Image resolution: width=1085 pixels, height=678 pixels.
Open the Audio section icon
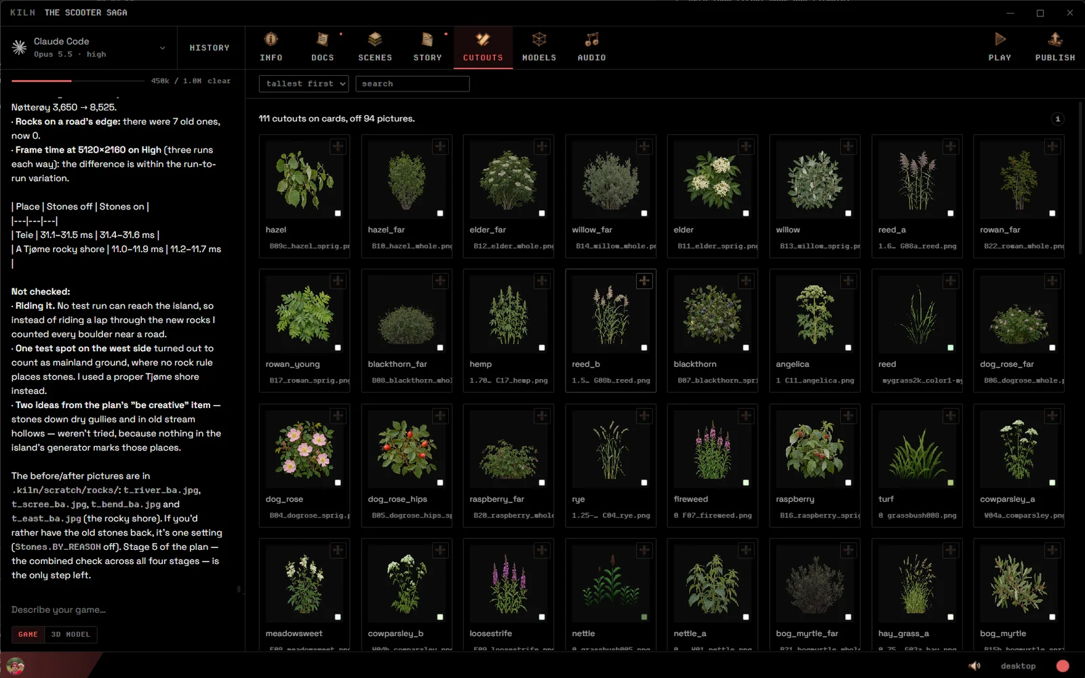point(592,39)
